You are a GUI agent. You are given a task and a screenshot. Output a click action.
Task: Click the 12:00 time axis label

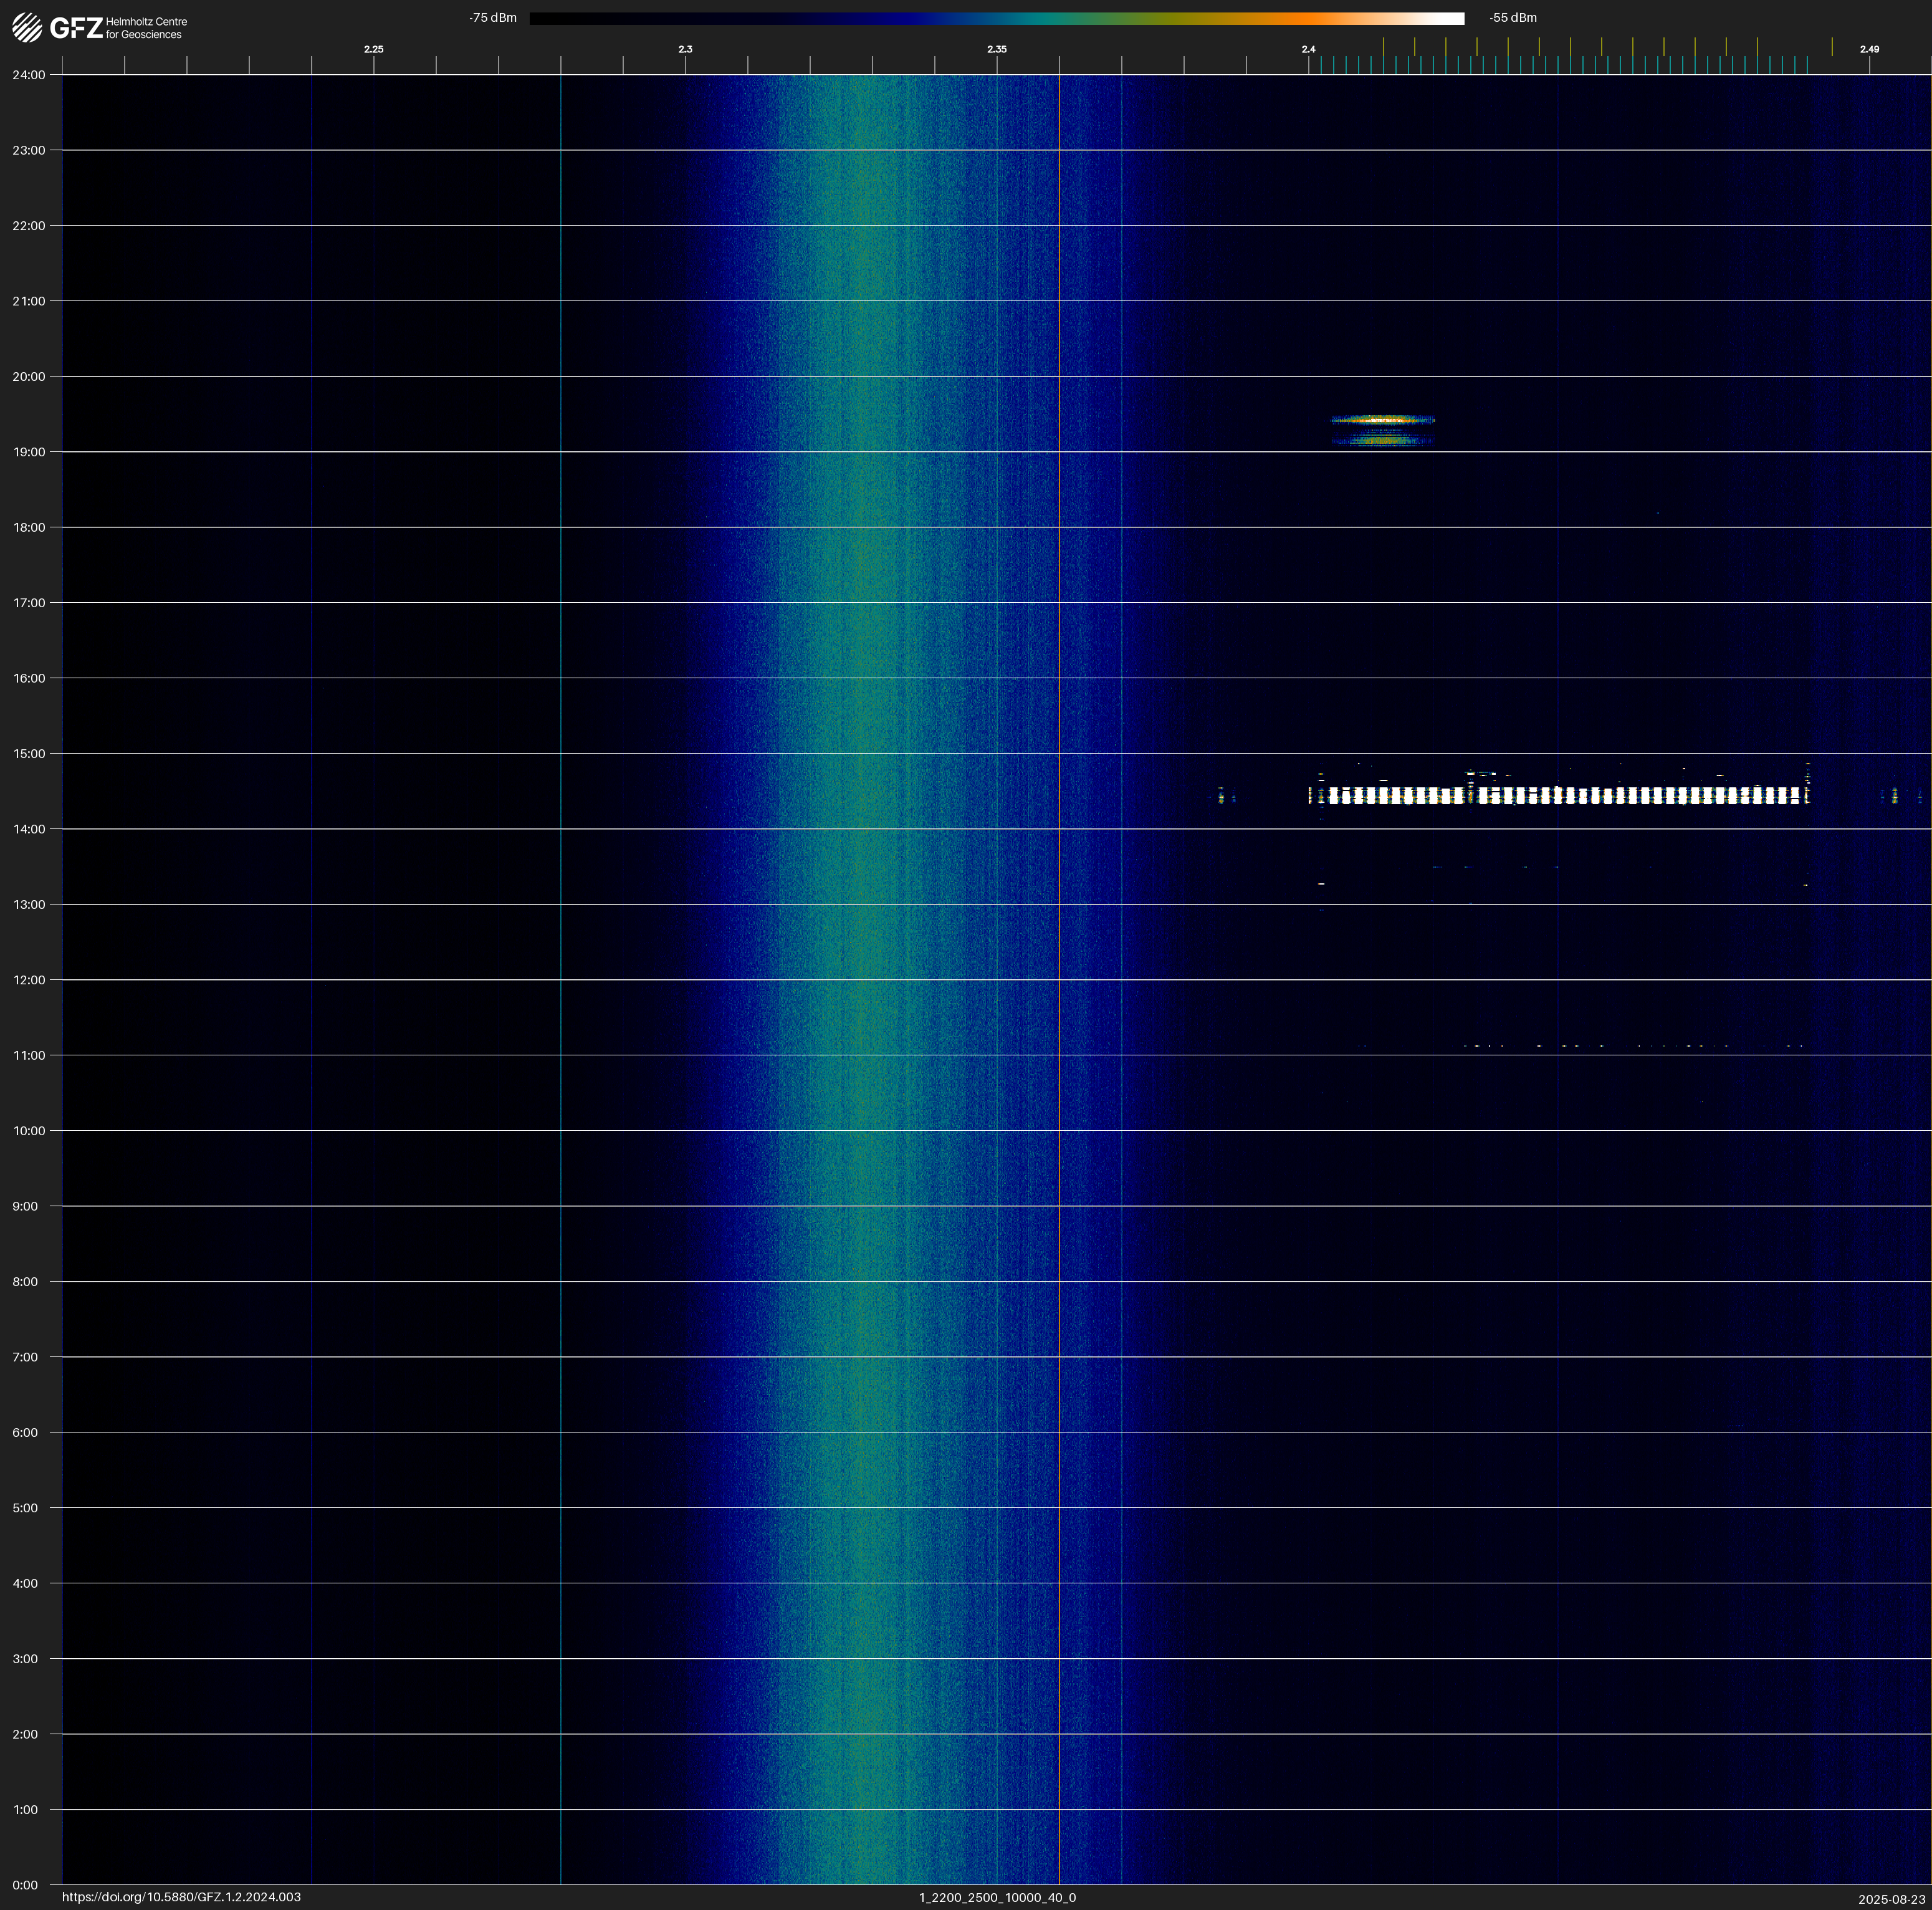[x=28, y=980]
